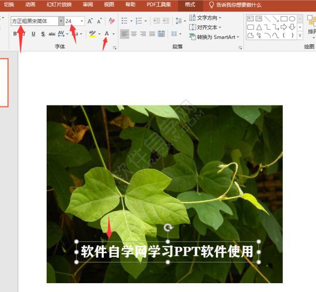
Task: Select down block arrow shape
Action: pyautogui.click(x=292, y=27)
